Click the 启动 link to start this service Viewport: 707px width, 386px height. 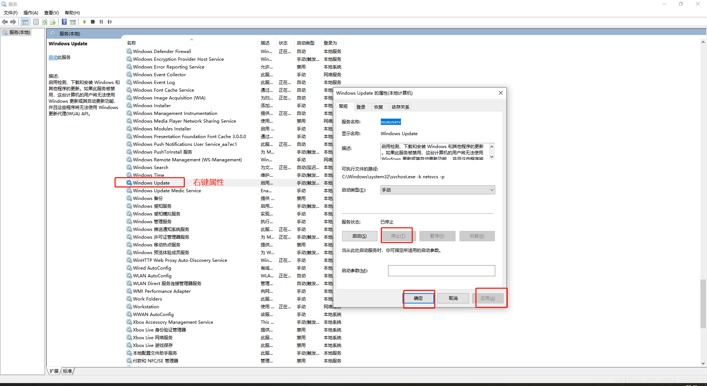(53, 57)
